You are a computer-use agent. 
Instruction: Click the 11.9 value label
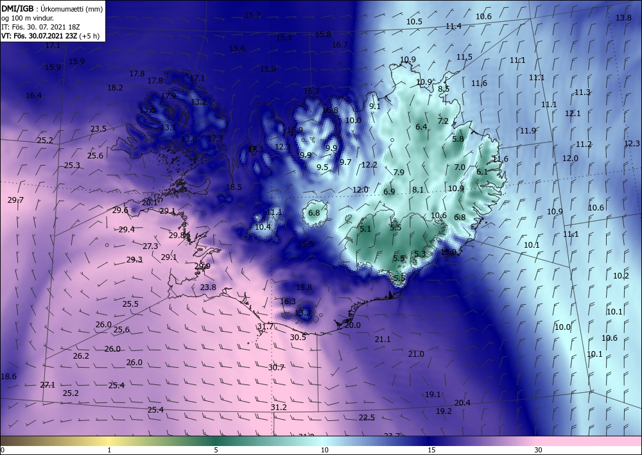(x=528, y=131)
